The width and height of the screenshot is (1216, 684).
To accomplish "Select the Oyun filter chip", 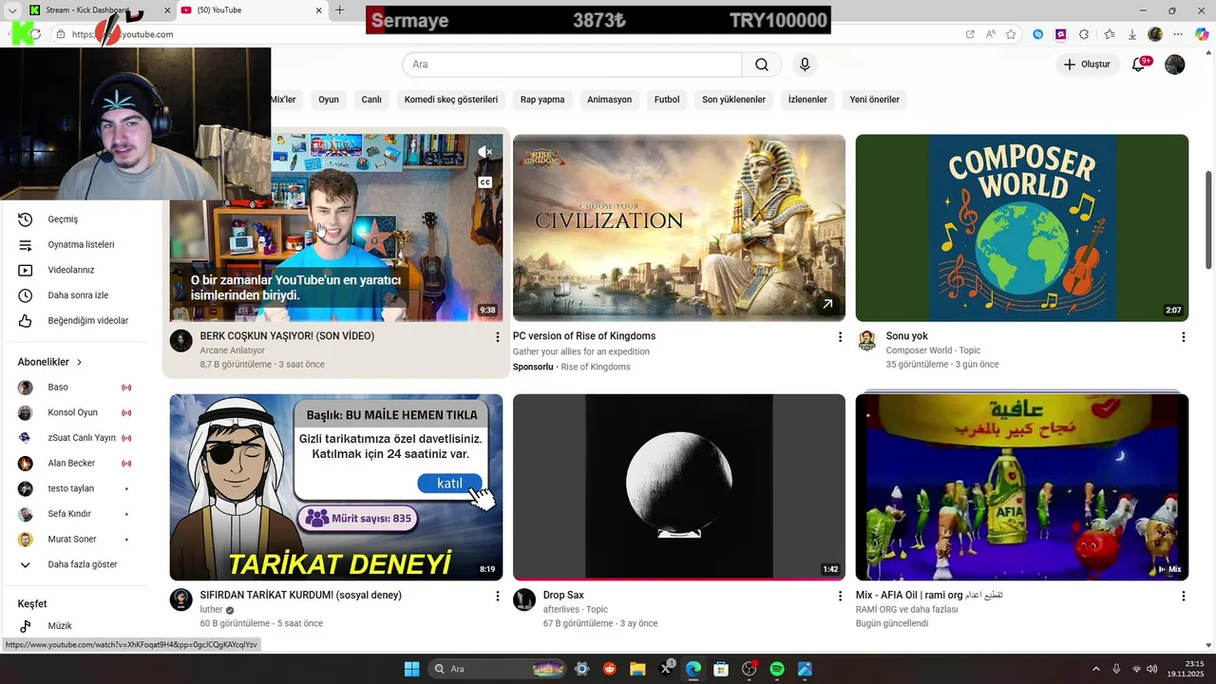I will (x=329, y=100).
